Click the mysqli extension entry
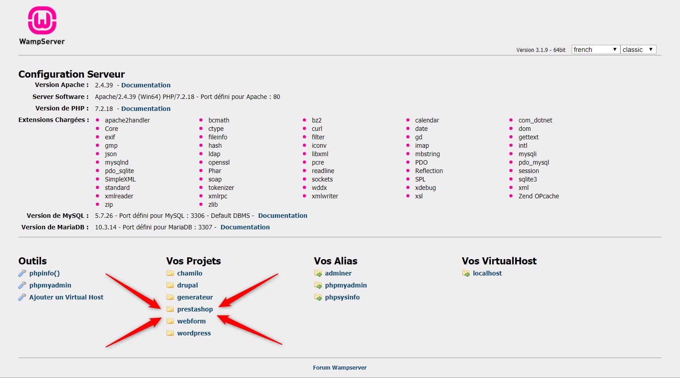Screen dimensions: 680x378 [x=528, y=154]
